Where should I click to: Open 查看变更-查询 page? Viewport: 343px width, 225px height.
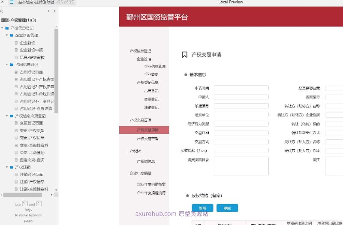32,160
